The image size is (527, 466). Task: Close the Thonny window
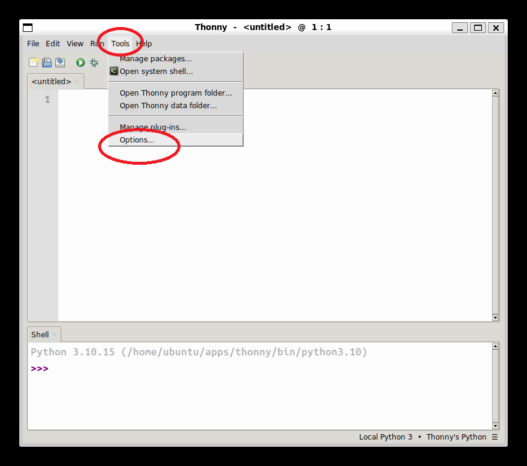(x=496, y=28)
